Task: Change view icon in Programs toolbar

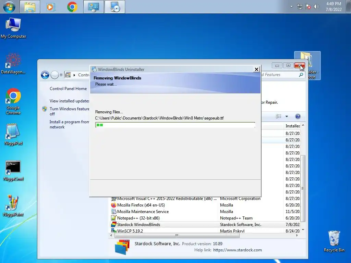Action: pos(278,116)
